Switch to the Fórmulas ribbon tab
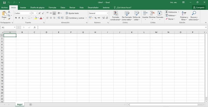 (x=52, y=7)
